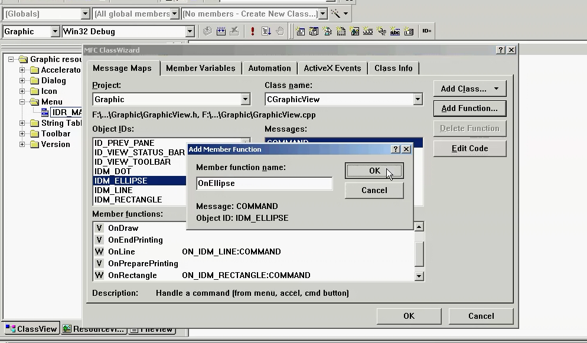Click the New Bitmap resource icon
This screenshot has height=343, width=587.
coord(354,31)
